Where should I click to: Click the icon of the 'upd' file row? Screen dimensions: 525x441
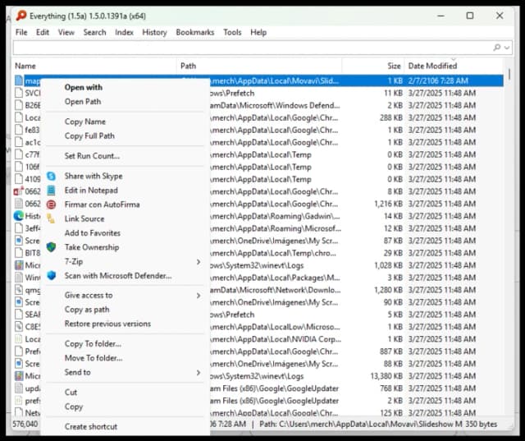(19, 388)
